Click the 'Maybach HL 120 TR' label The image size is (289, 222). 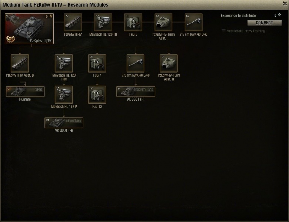tap(103, 34)
